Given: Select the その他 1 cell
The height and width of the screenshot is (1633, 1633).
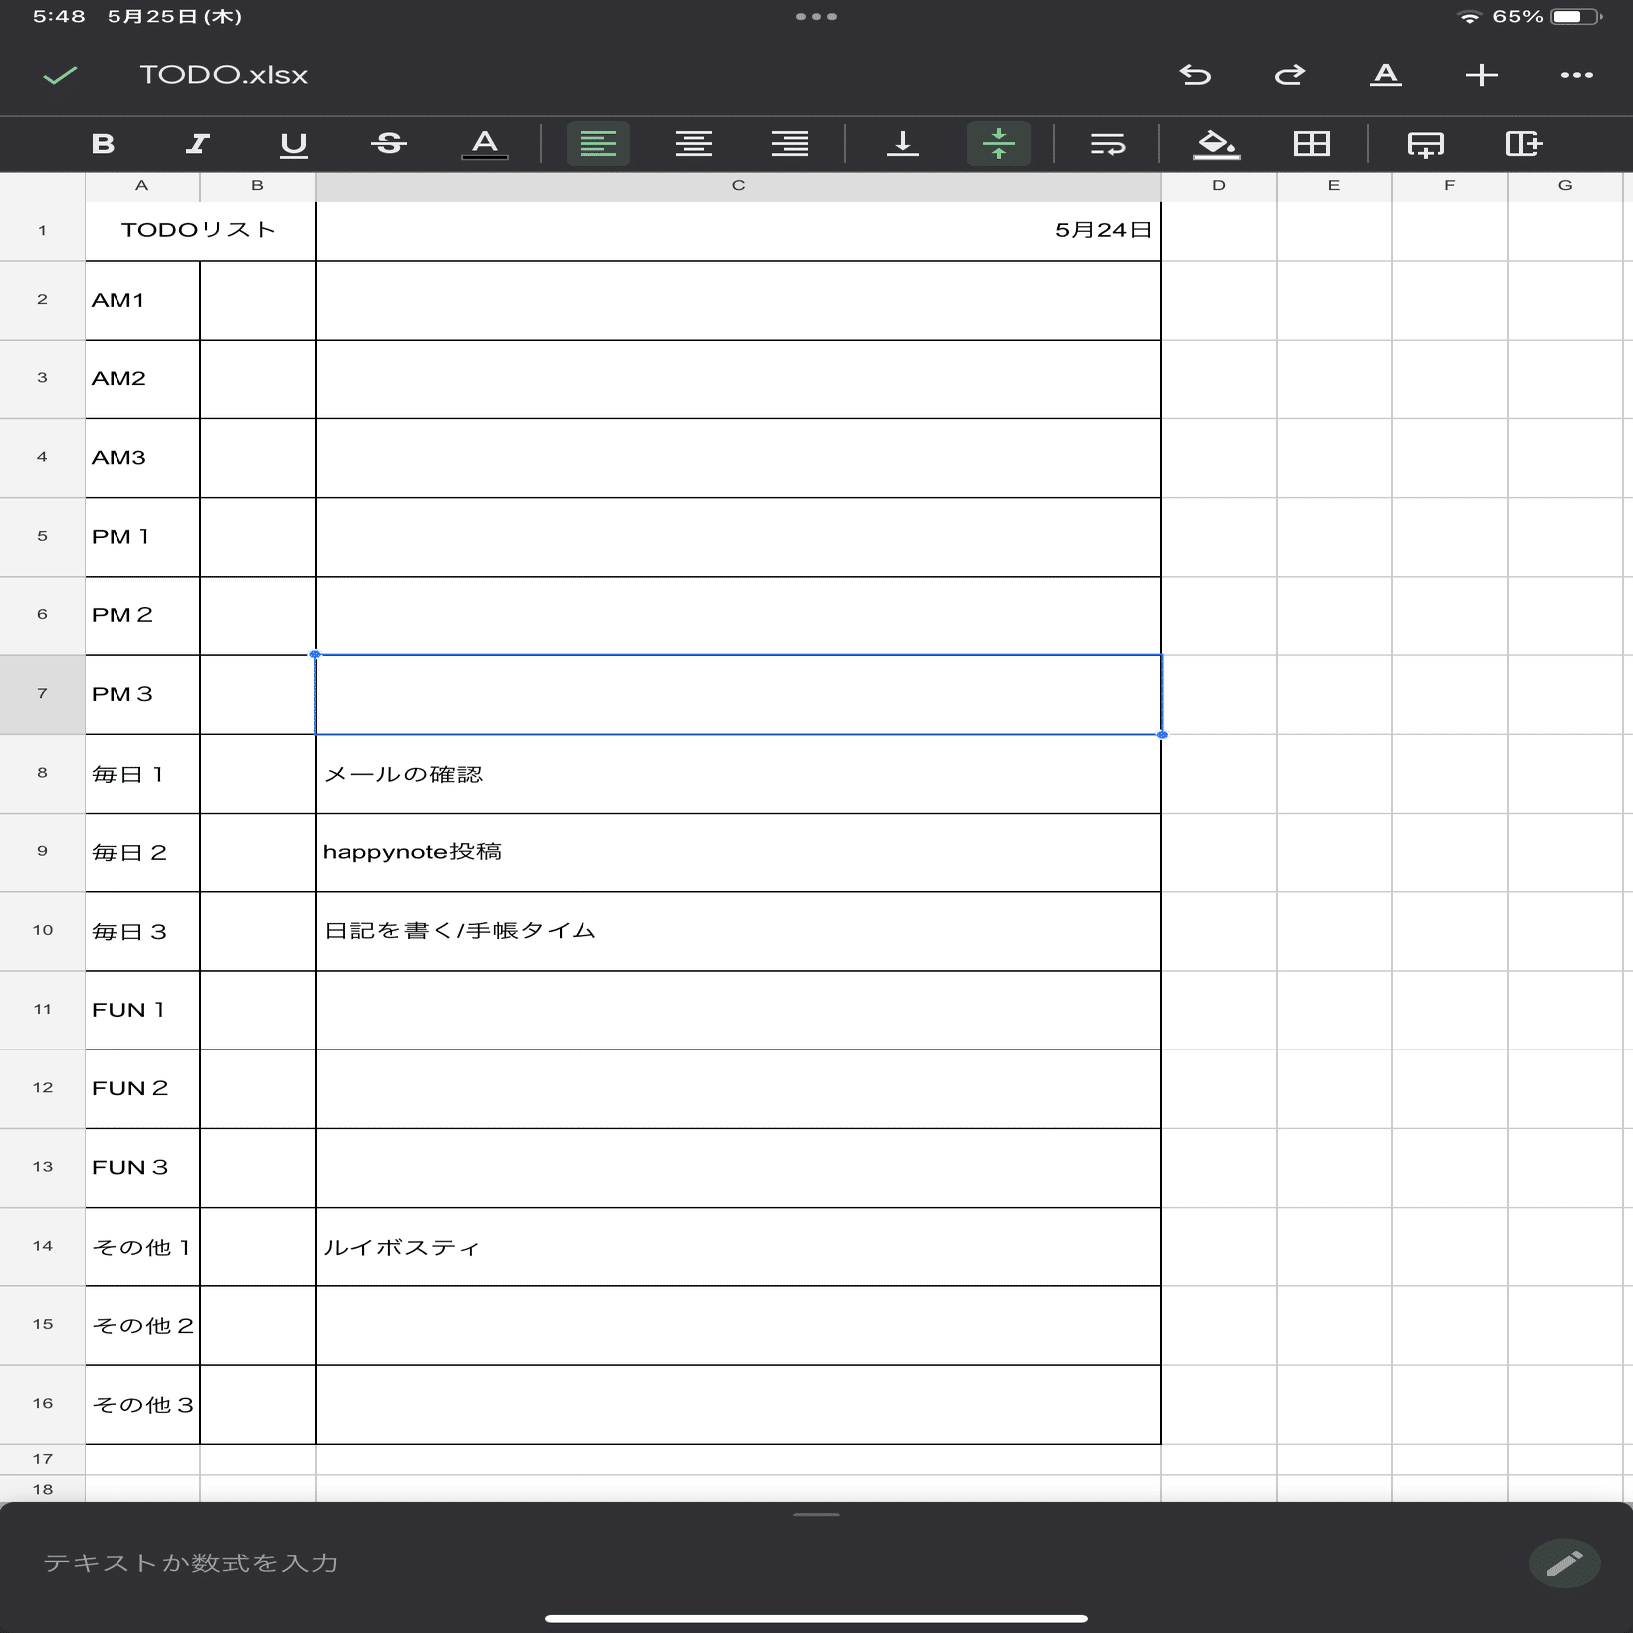Looking at the screenshot, I should coord(142,1247).
